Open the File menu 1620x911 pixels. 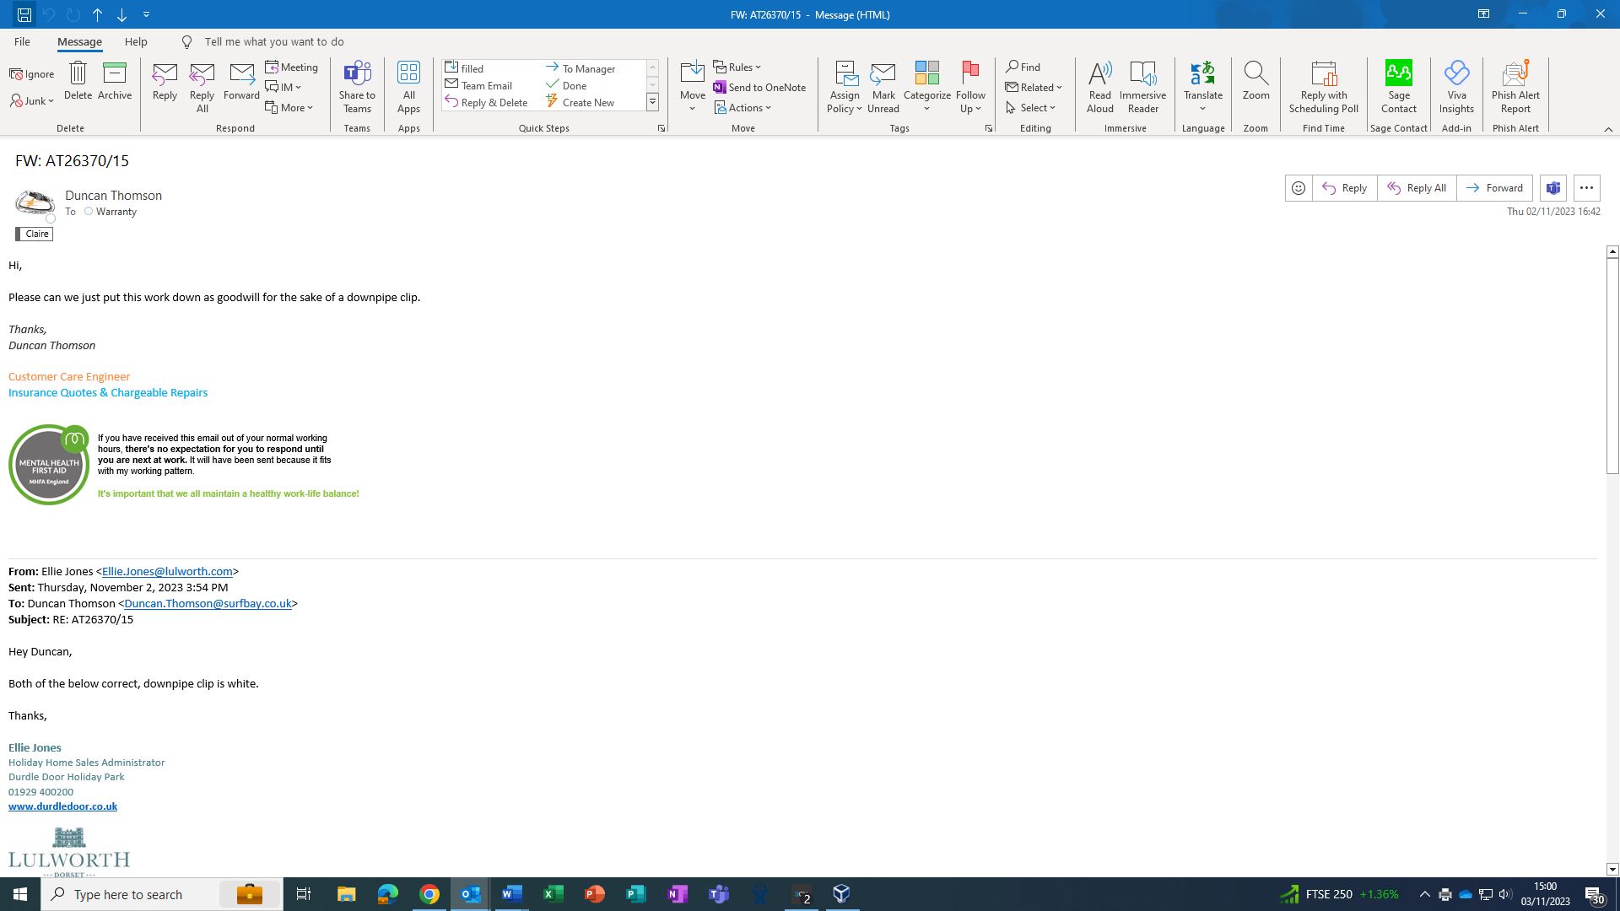[x=22, y=41]
